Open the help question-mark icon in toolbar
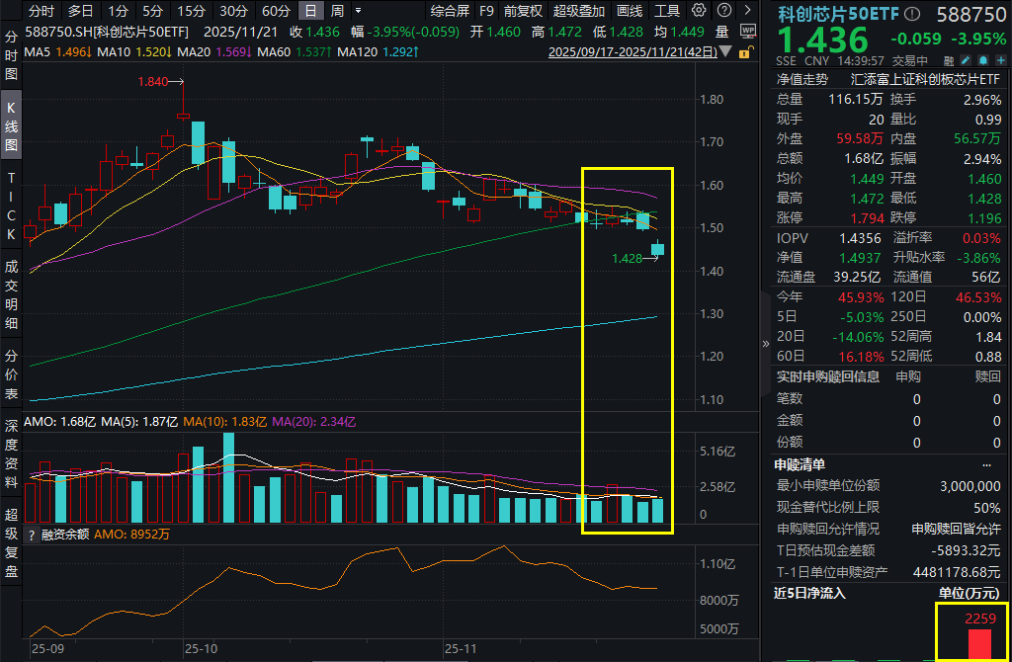1012x662 pixels. 723,11
